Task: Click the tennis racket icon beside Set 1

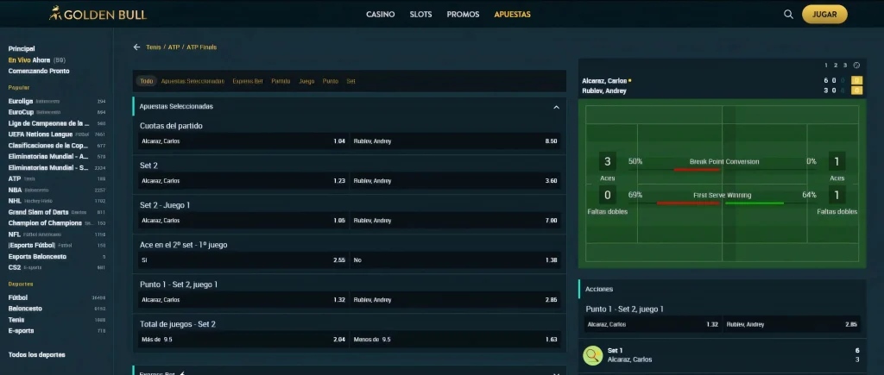Action: 592,354
